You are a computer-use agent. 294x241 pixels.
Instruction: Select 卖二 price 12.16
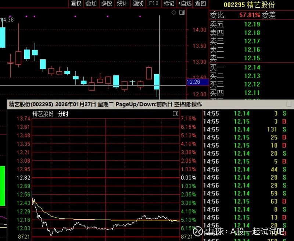pyautogui.click(x=252, y=50)
